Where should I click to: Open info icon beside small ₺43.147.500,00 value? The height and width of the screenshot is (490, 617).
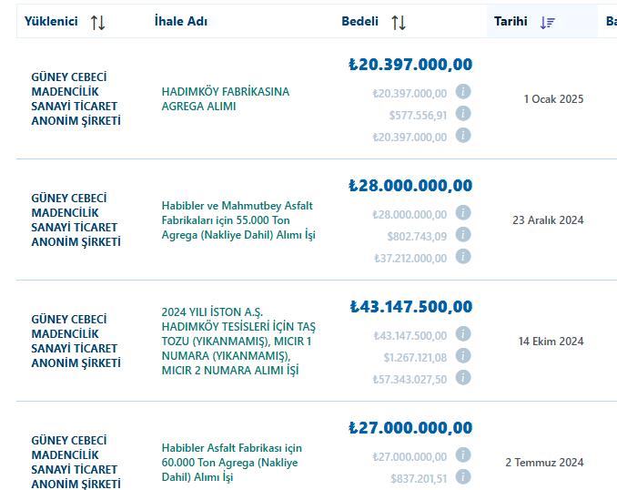point(463,334)
